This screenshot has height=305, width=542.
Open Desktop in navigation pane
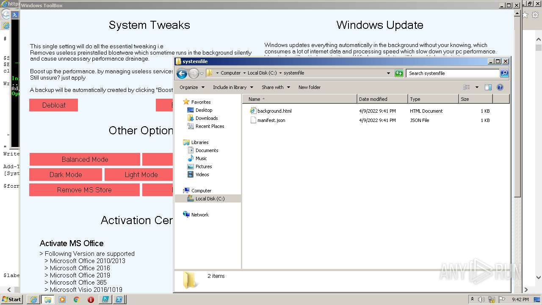[204, 110]
